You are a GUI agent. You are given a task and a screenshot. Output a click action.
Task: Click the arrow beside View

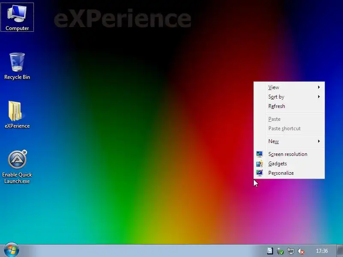tap(319, 87)
